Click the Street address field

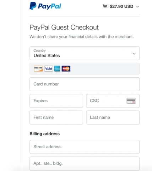[x=85, y=147]
